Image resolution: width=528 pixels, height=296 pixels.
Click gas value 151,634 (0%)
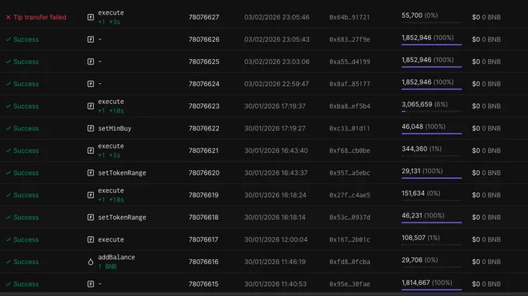click(421, 193)
